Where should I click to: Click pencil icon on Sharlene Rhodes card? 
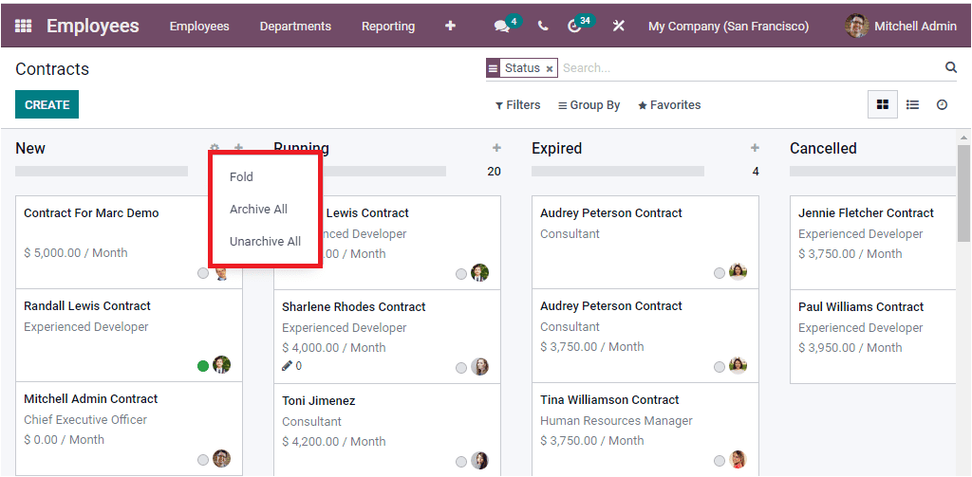coord(287,365)
